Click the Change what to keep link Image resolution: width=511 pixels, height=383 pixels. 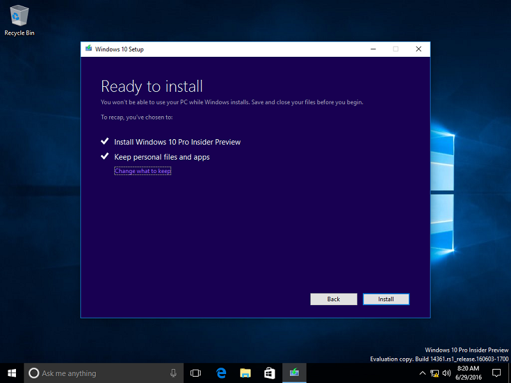(142, 171)
